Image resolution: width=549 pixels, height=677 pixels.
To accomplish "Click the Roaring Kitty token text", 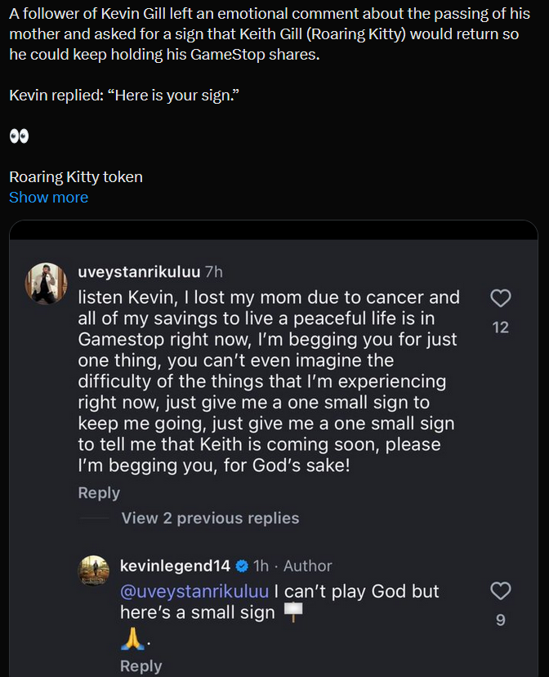I will (x=76, y=177).
